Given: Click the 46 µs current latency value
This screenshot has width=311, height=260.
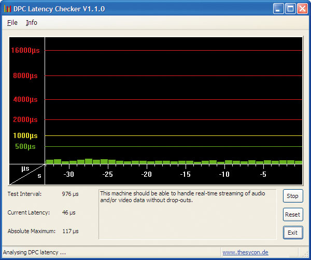Looking at the screenshot, I should pyautogui.click(x=68, y=212).
